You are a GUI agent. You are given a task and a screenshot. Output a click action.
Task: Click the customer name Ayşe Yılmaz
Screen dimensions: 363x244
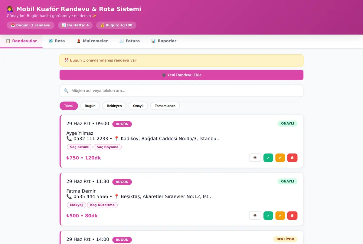click(80, 133)
